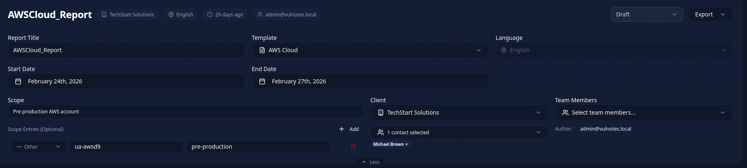
Task: Click the AWSCloud_Report page heading
Action: click(x=50, y=14)
